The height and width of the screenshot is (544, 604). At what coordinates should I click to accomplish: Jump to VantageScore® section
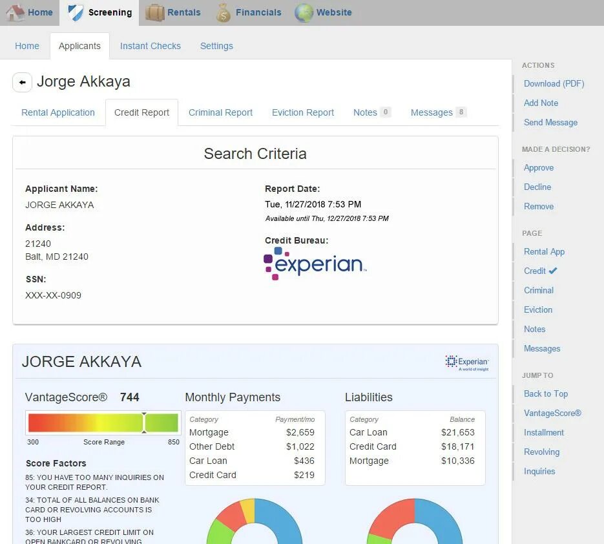coord(552,413)
